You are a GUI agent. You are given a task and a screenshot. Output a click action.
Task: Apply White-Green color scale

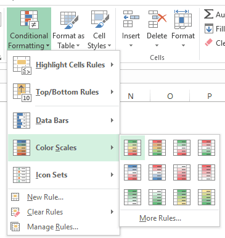pyautogui.click(x=157, y=197)
